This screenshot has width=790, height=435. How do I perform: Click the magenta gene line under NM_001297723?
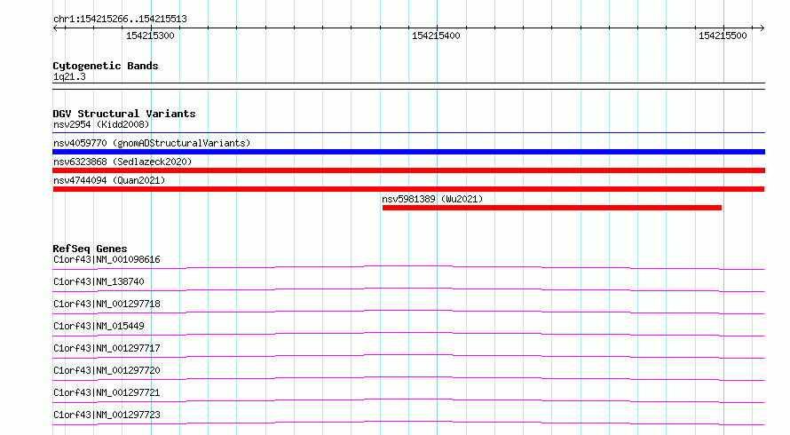[408, 422]
